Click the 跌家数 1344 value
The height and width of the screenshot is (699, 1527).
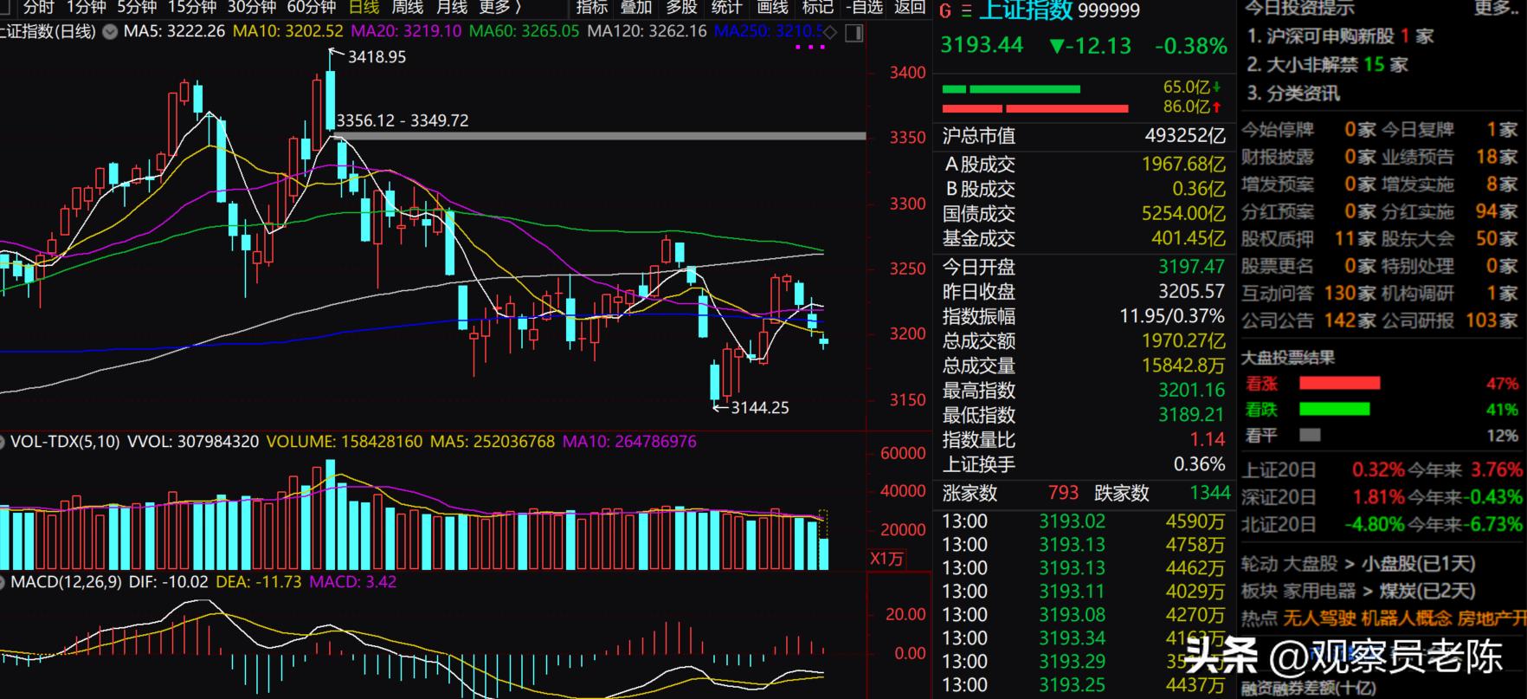(1210, 493)
